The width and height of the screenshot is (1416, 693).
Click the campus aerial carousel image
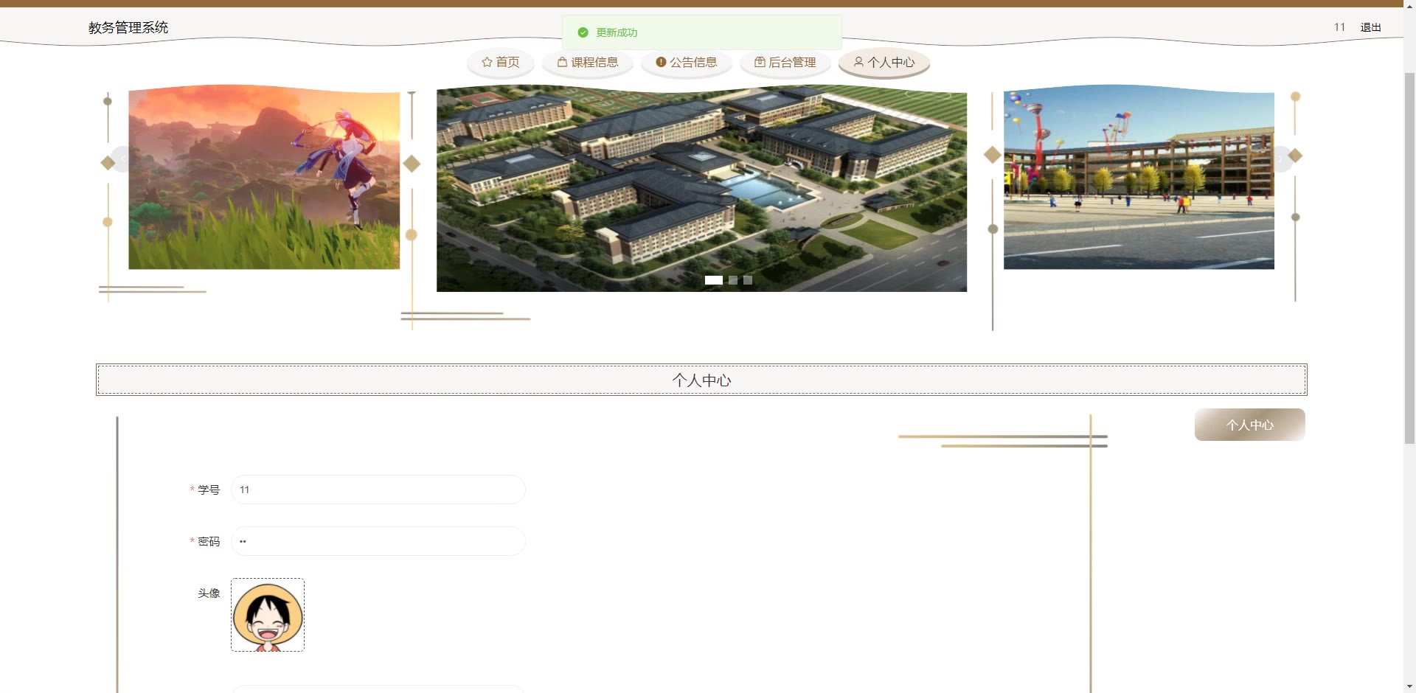701,189
